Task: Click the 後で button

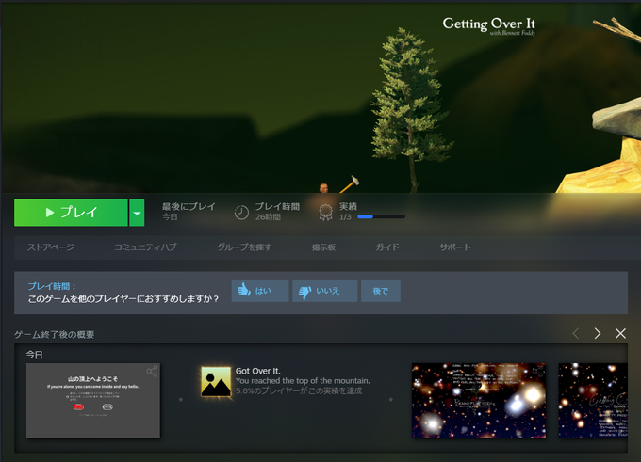Action: [381, 291]
